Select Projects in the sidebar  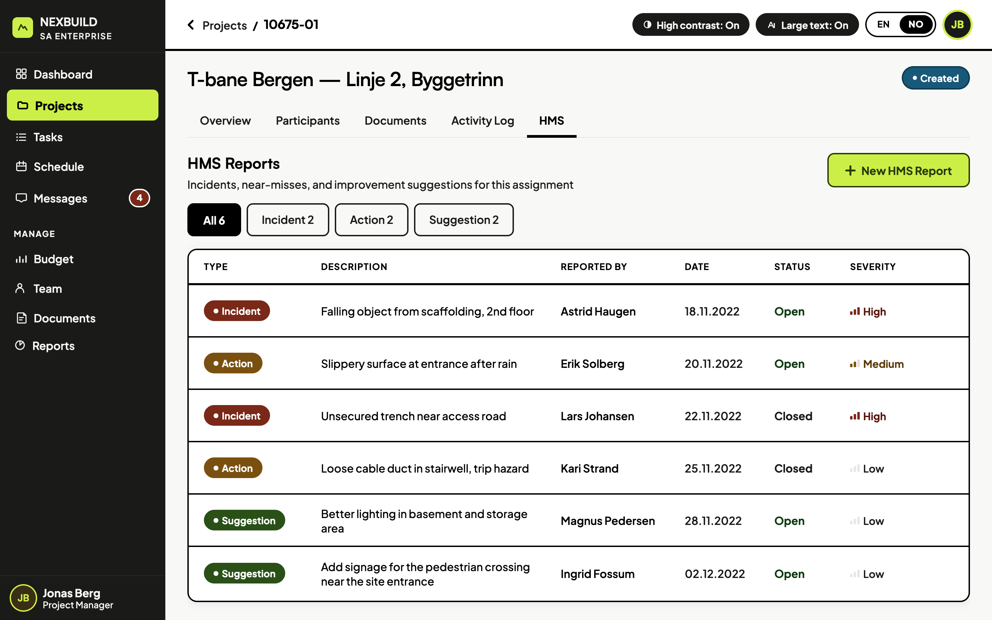pos(82,105)
